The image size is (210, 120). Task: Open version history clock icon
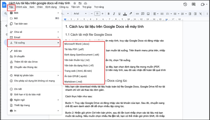pos(185,4)
